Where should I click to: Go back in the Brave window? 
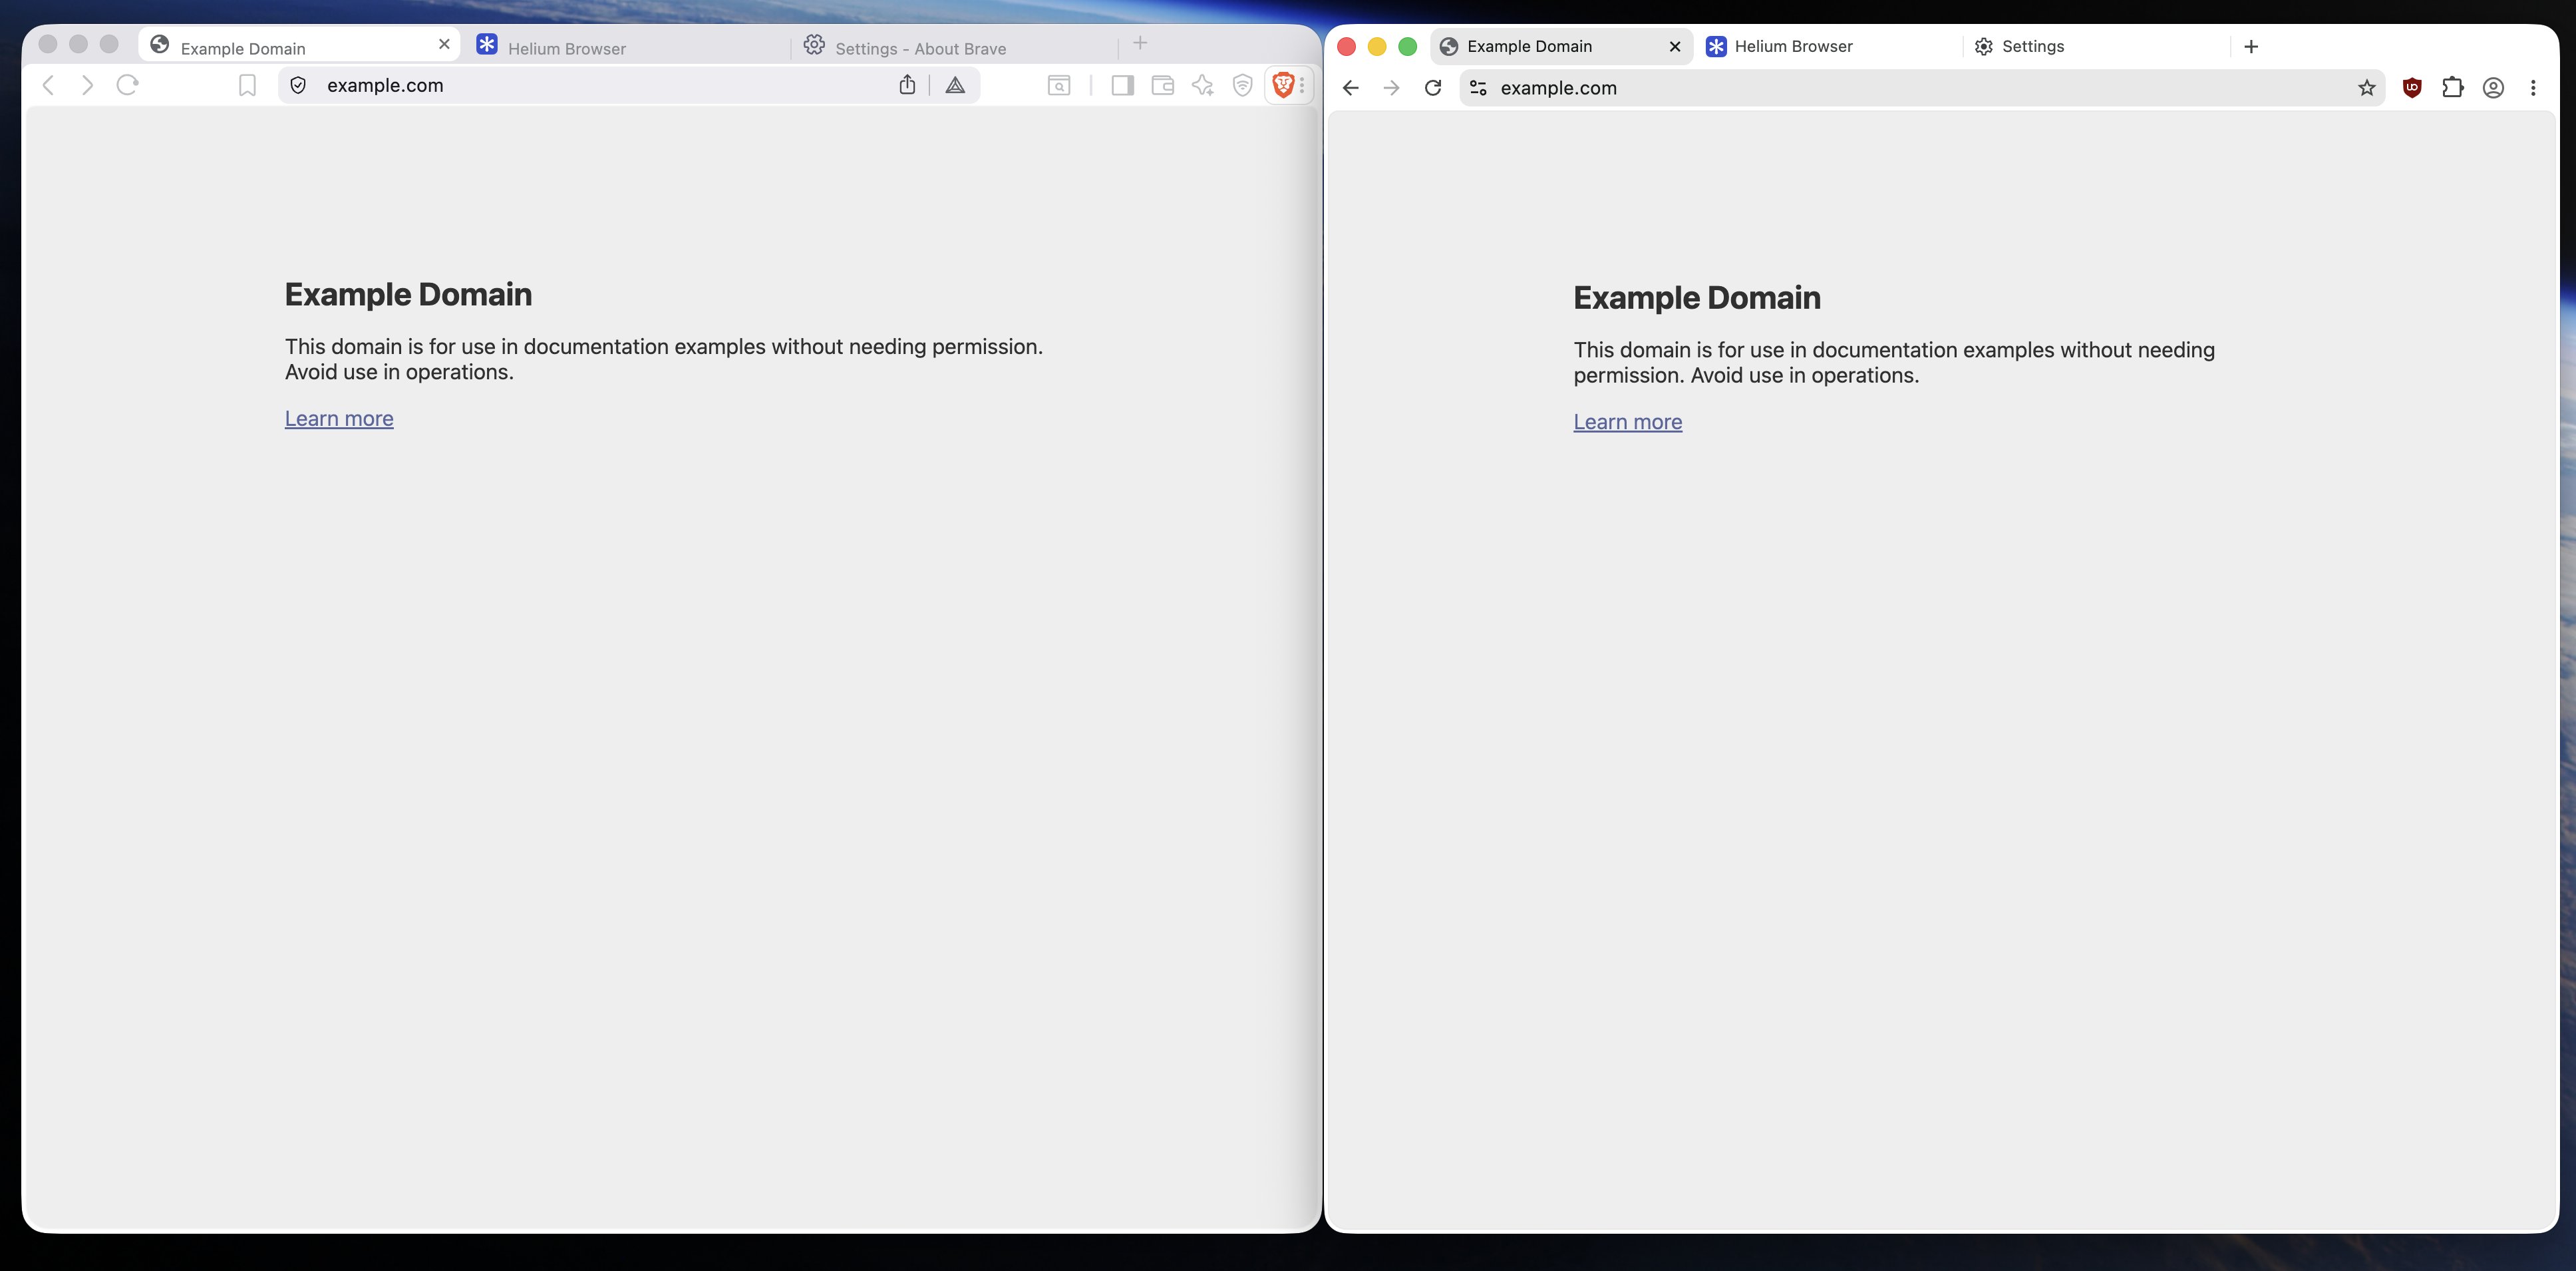coord(48,86)
